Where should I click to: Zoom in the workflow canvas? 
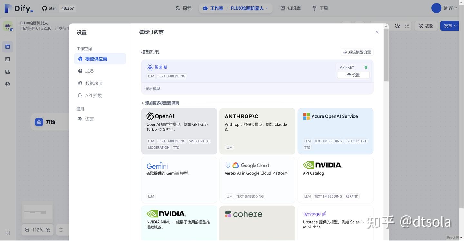48,230
